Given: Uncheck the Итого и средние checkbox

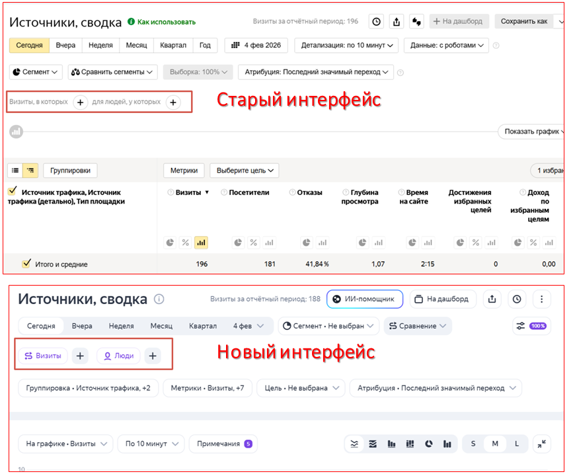Looking at the screenshot, I should pyautogui.click(x=26, y=264).
